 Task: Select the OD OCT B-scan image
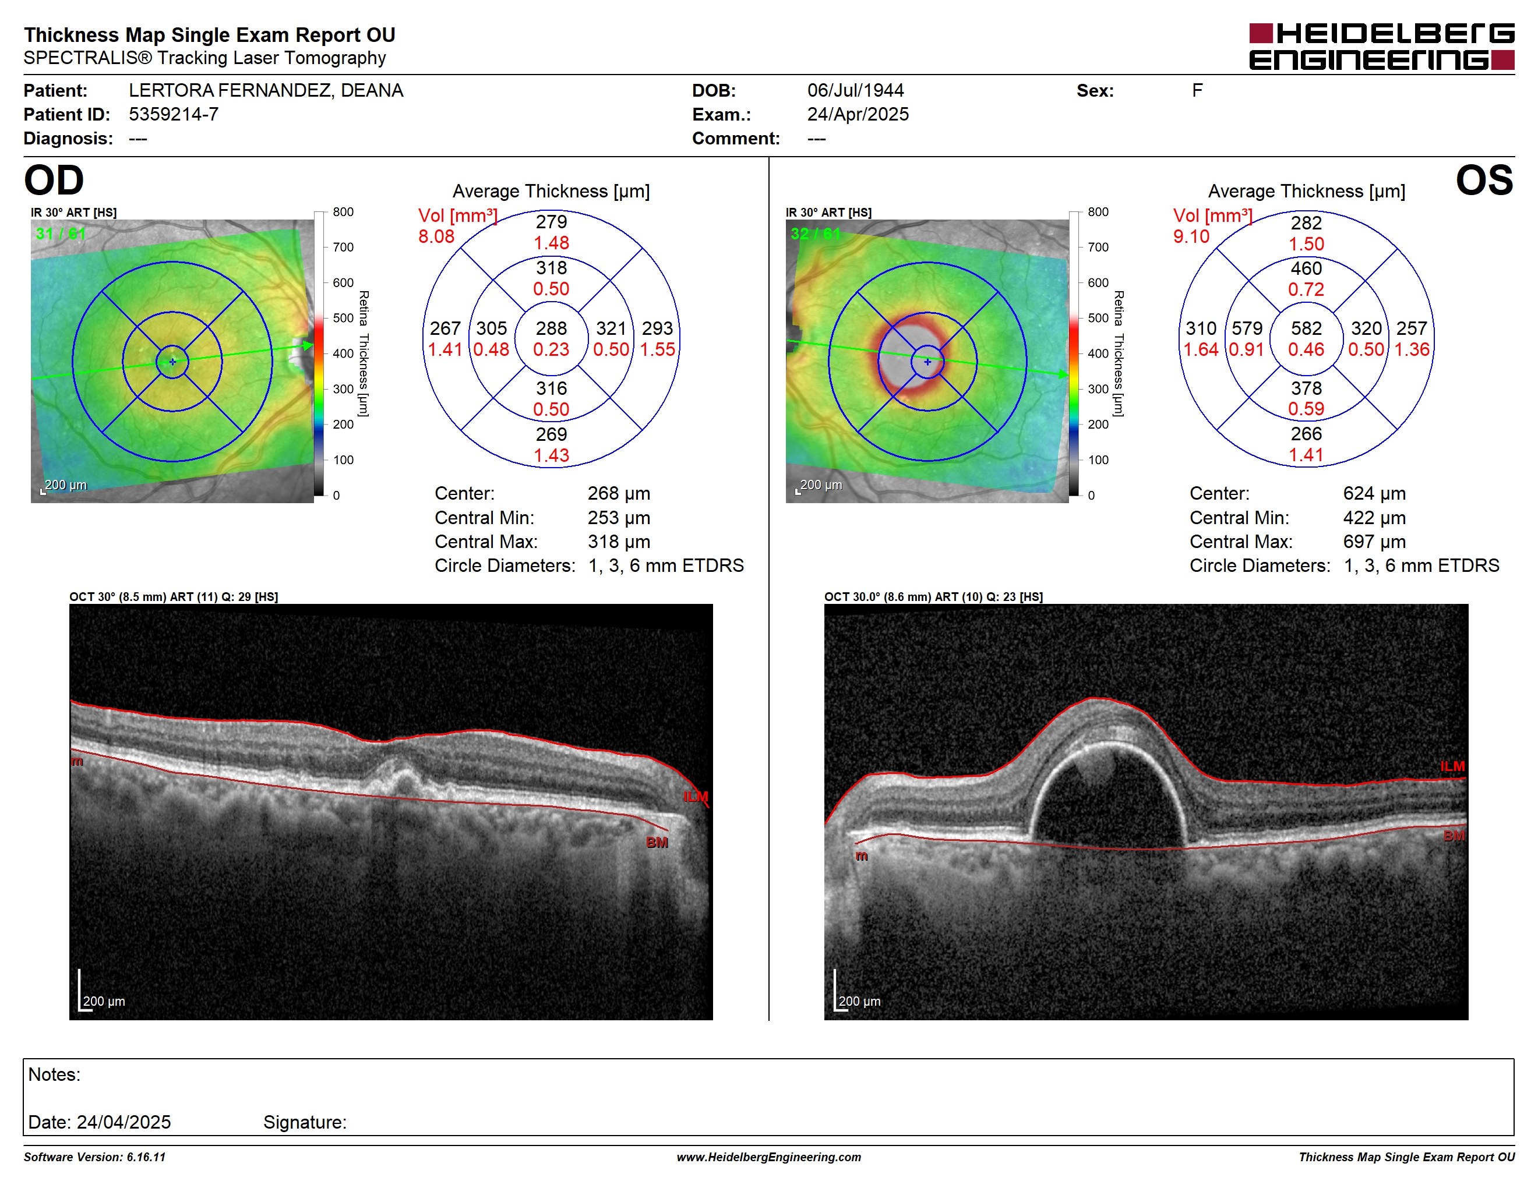point(391,811)
